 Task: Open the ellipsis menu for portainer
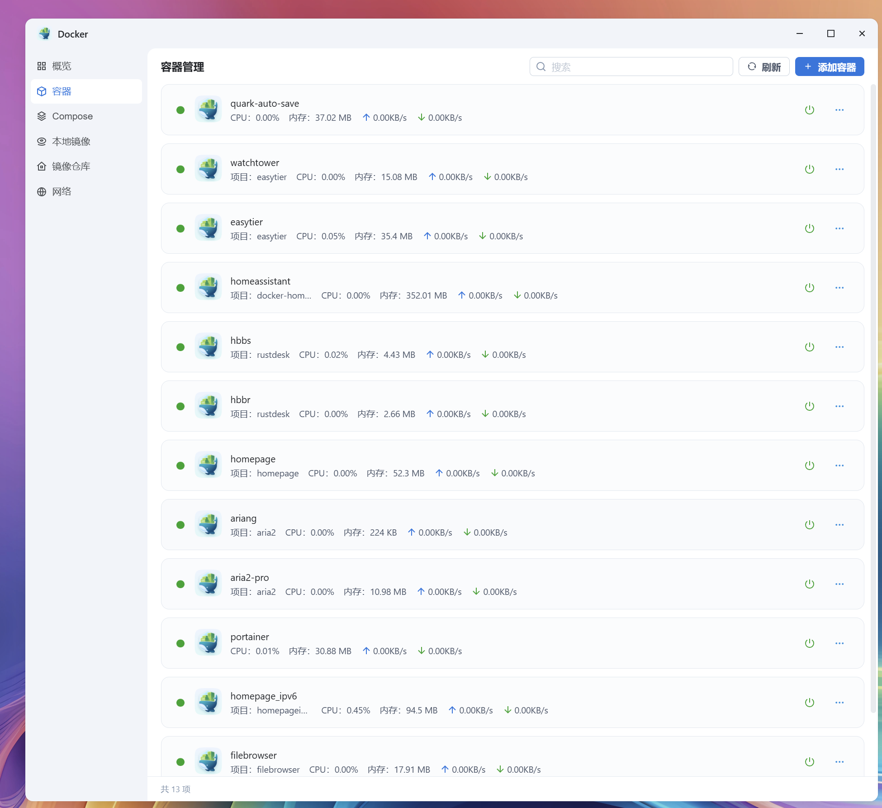839,643
